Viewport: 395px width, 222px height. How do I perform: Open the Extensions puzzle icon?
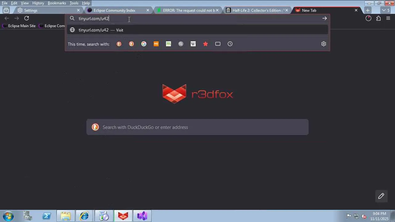point(378,18)
